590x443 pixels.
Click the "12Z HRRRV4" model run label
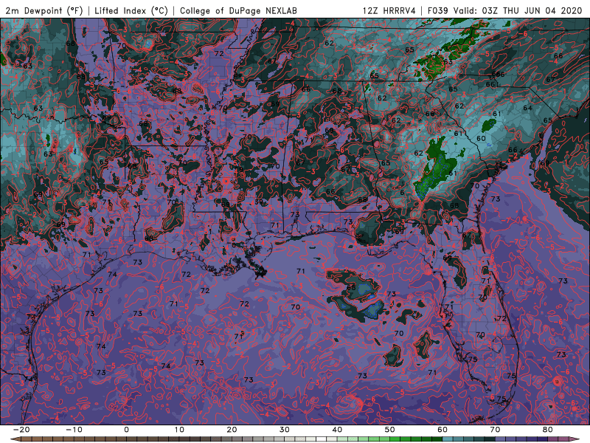click(389, 10)
